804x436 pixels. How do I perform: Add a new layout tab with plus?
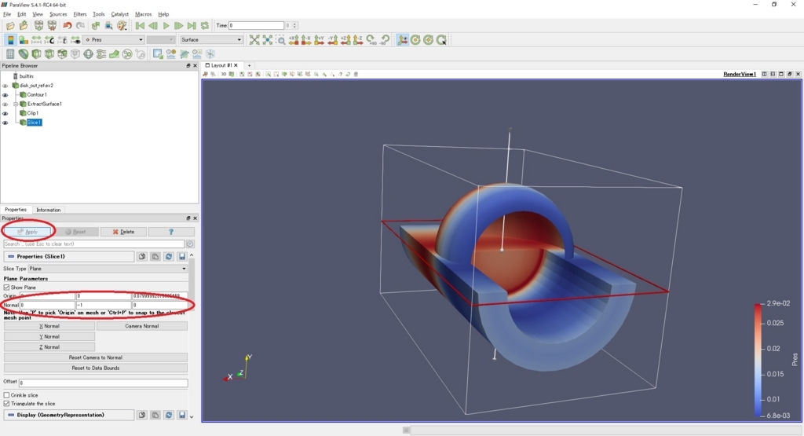pyautogui.click(x=249, y=66)
